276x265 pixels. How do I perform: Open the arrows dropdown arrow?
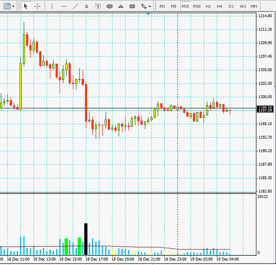pos(150,7)
